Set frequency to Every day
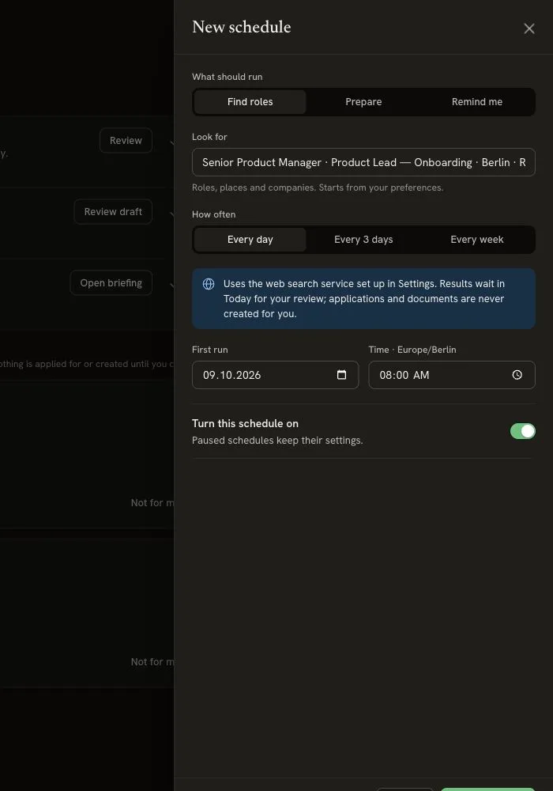This screenshot has height=791, width=553. [250, 240]
